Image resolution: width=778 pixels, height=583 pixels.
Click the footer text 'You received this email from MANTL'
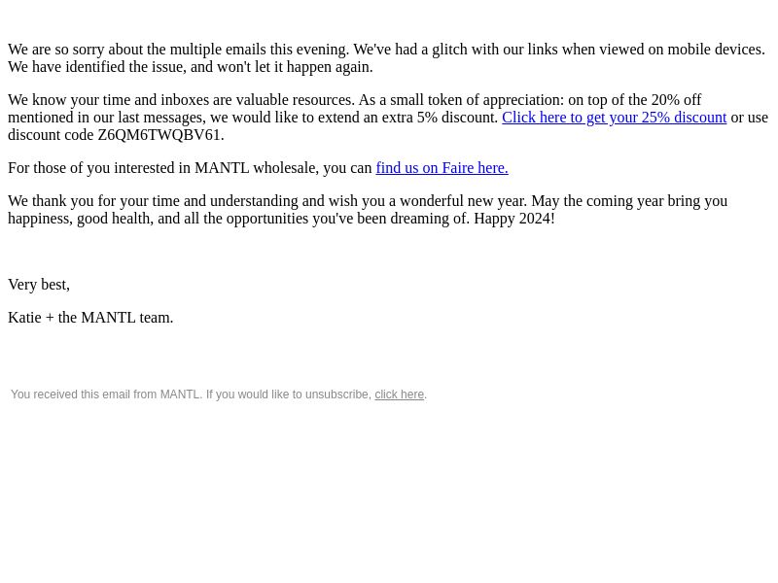tap(106, 394)
